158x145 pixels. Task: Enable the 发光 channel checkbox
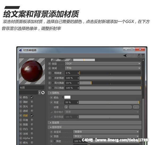[x=32, y=106]
